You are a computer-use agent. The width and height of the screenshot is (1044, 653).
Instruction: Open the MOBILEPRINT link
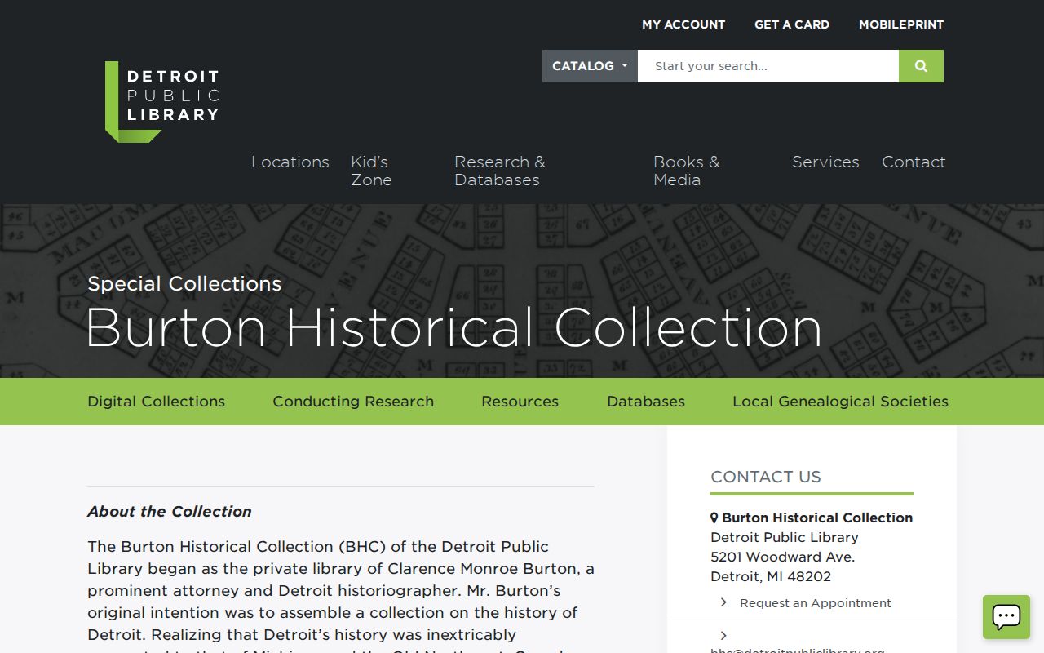901,24
